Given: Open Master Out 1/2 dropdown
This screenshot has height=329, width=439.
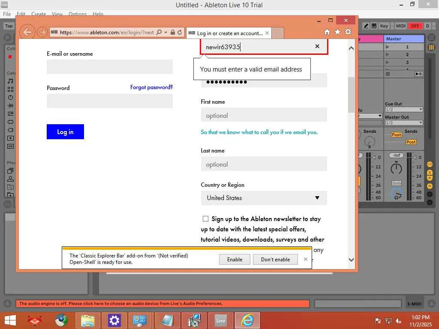Looking at the screenshot, I should click(404, 123).
